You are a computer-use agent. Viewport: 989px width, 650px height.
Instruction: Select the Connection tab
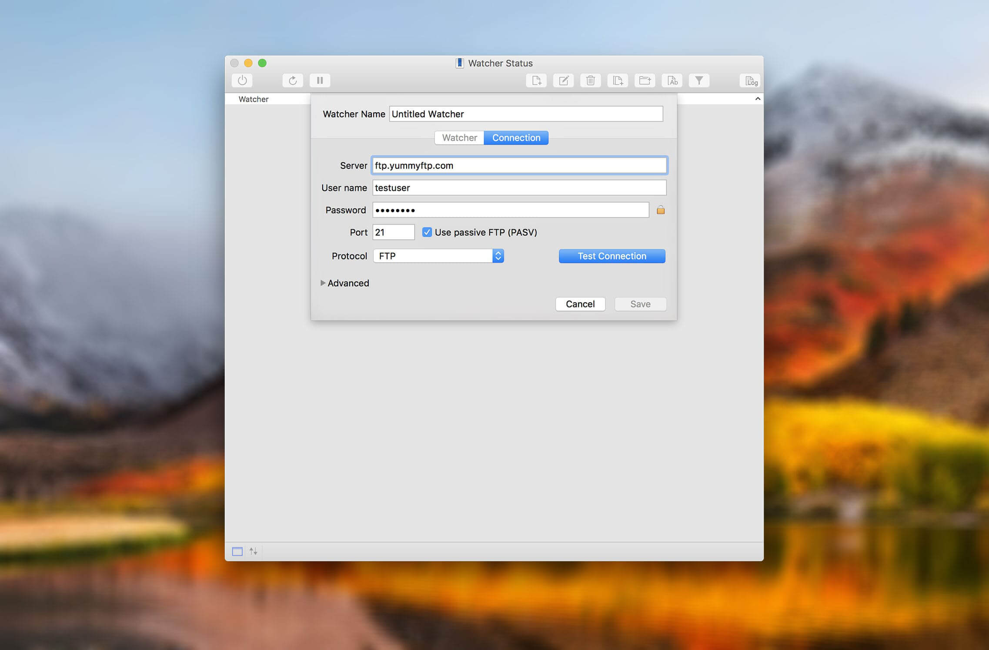(x=516, y=138)
